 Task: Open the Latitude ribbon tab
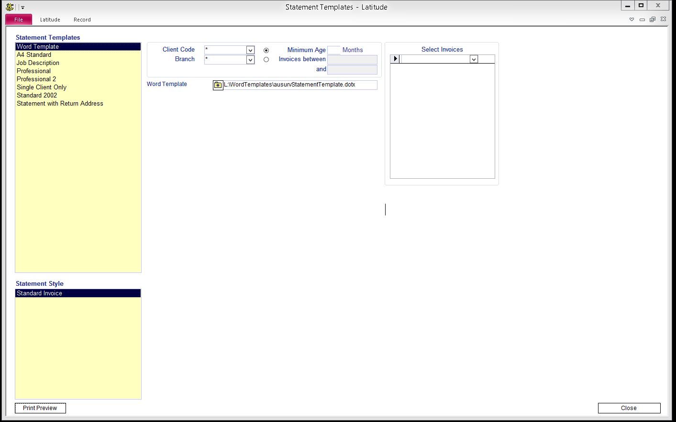(x=50, y=20)
